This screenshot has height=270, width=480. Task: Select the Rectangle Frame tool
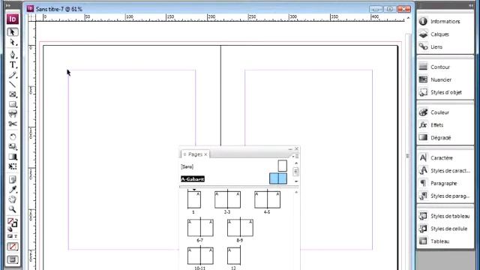(x=12, y=94)
